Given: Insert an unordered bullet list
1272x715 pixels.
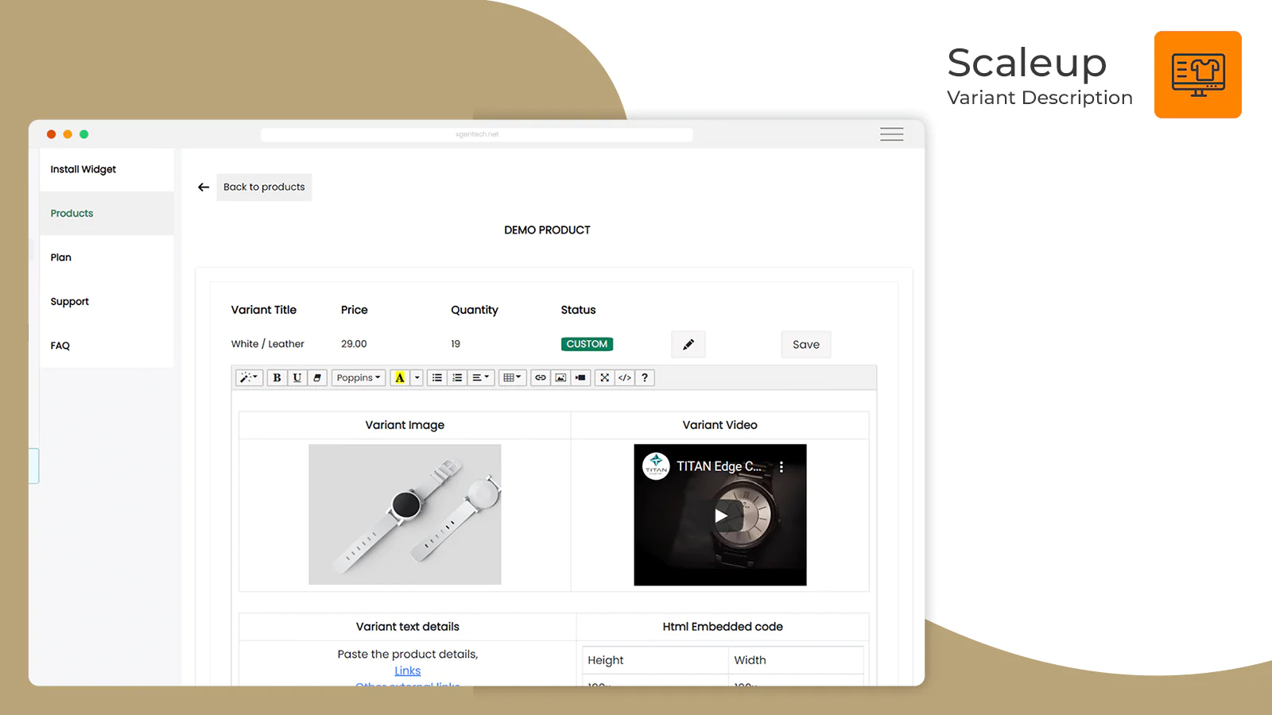Looking at the screenshot, I should tap(436, 378).
